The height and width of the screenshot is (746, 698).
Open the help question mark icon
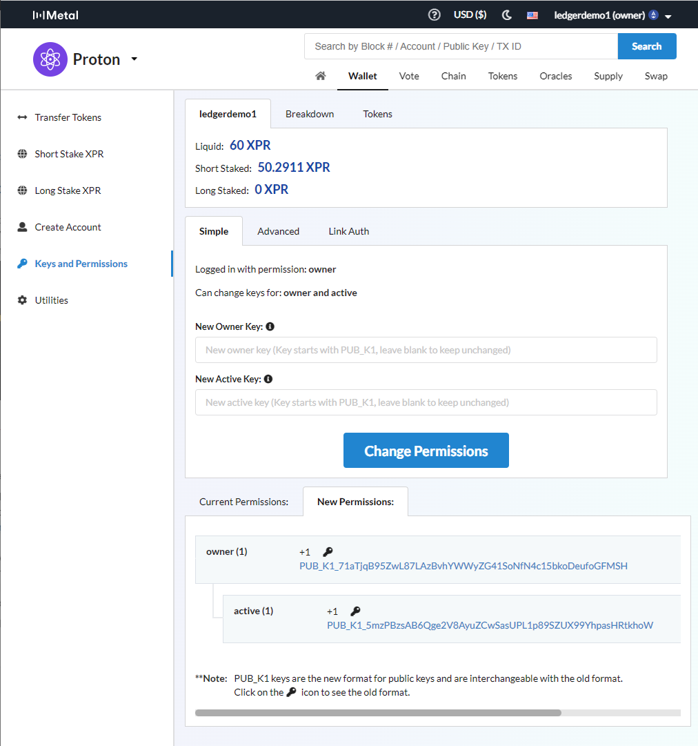pyautogui.click(x=434, y=14)
